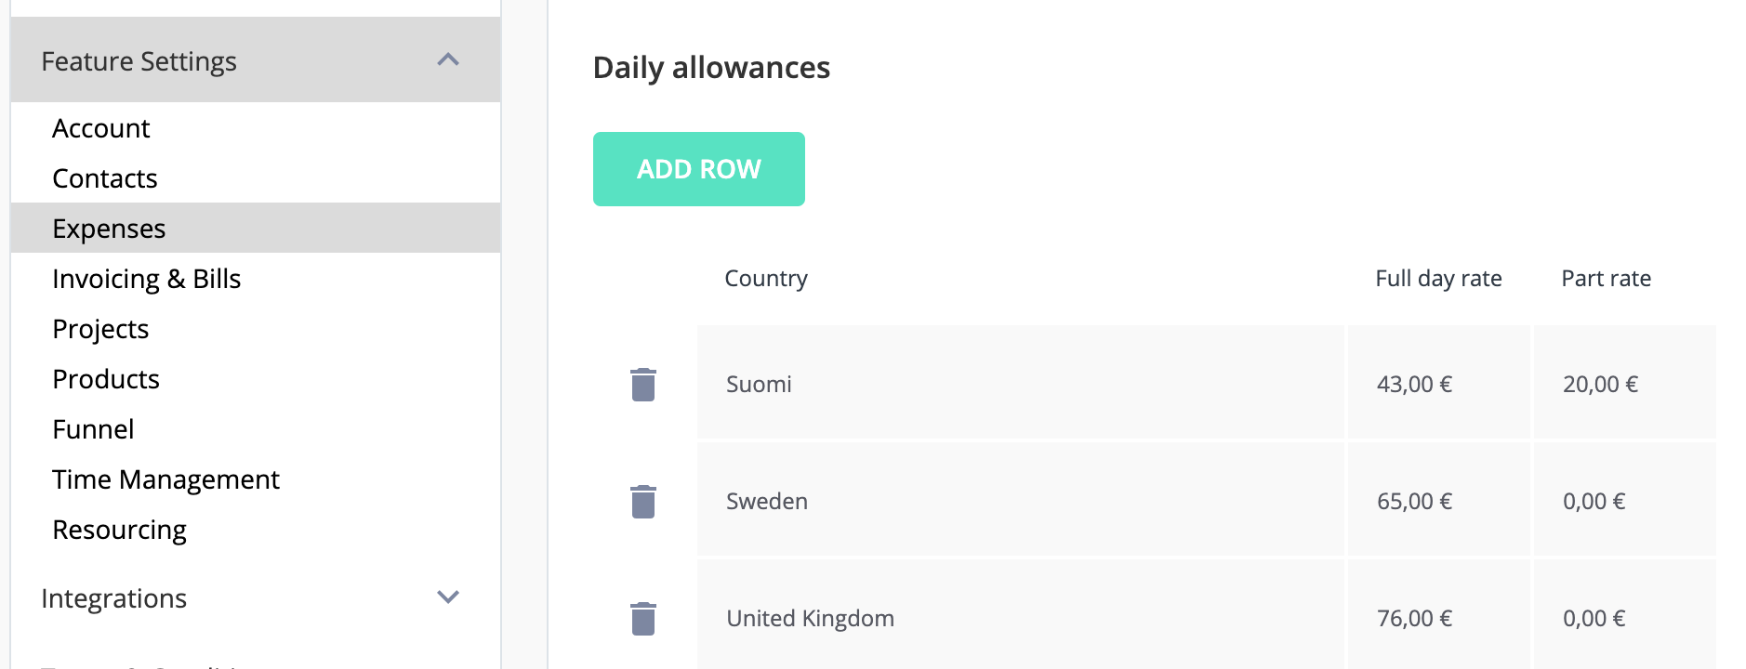1746x669 pixels.
Task: Edit United Kingdom full day rate 76,00 €
Action: (x=1438, y=615)
